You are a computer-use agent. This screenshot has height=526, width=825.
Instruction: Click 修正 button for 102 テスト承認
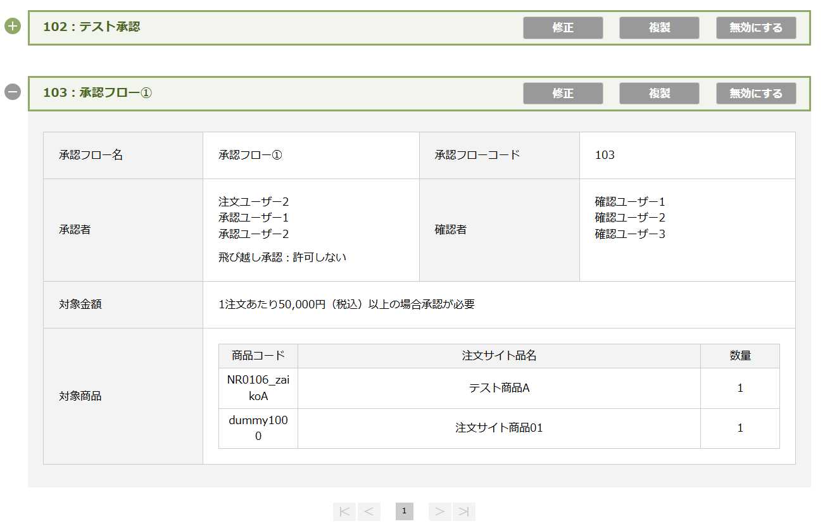562,28
